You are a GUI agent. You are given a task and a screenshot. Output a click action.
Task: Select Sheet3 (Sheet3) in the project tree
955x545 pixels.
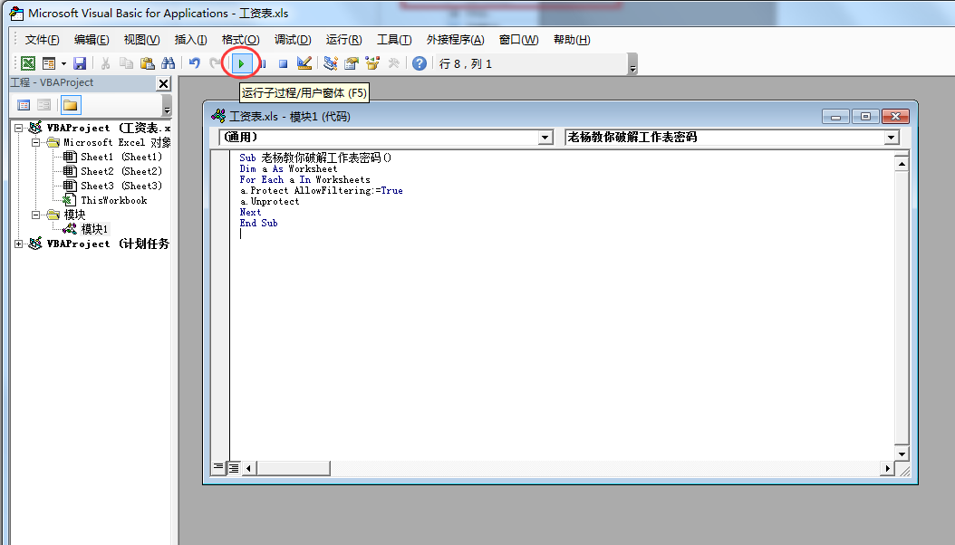click(x=121, y=186)
